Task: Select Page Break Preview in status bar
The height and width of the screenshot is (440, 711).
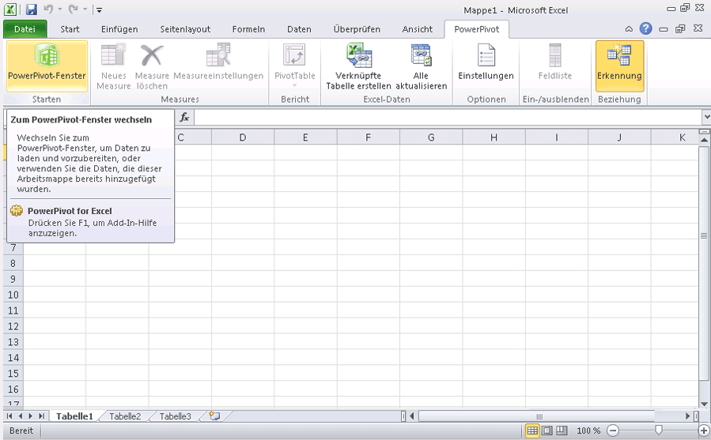Action: 562,431
